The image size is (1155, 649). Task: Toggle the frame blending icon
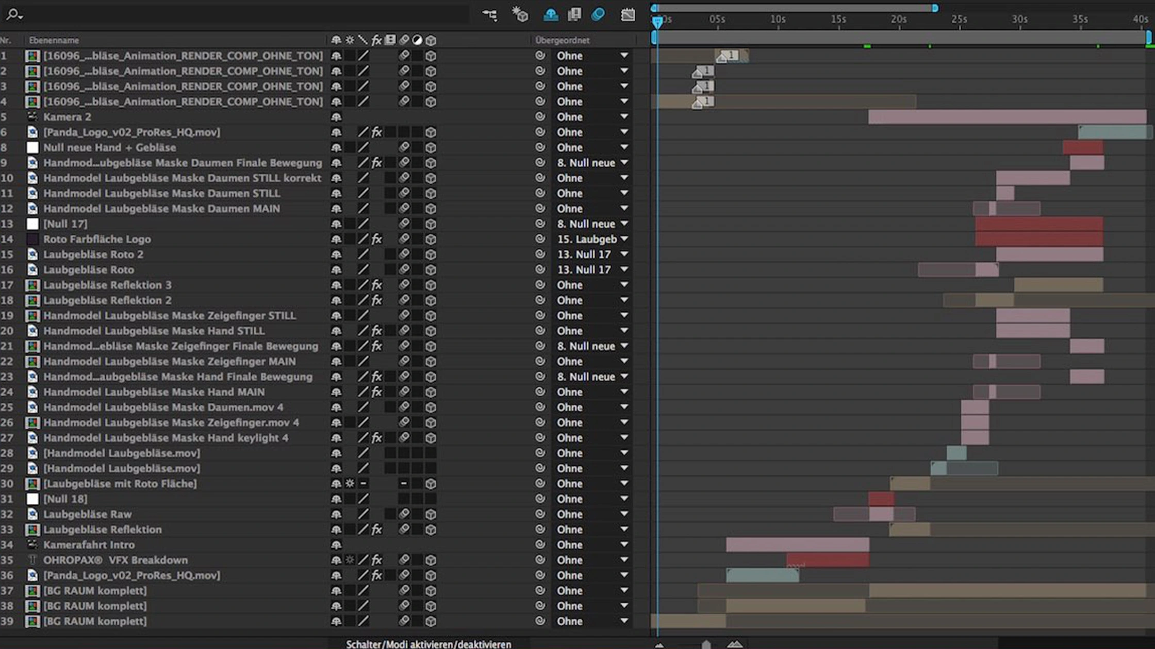click(x=574, y=14)
